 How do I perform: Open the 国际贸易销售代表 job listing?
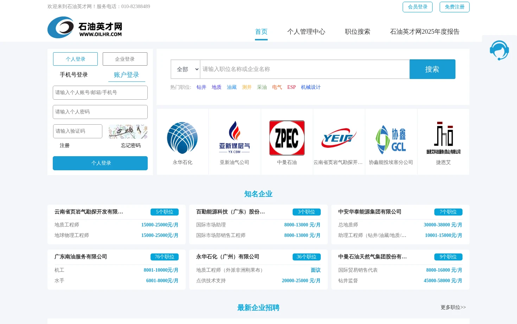(x=358, y=270)
